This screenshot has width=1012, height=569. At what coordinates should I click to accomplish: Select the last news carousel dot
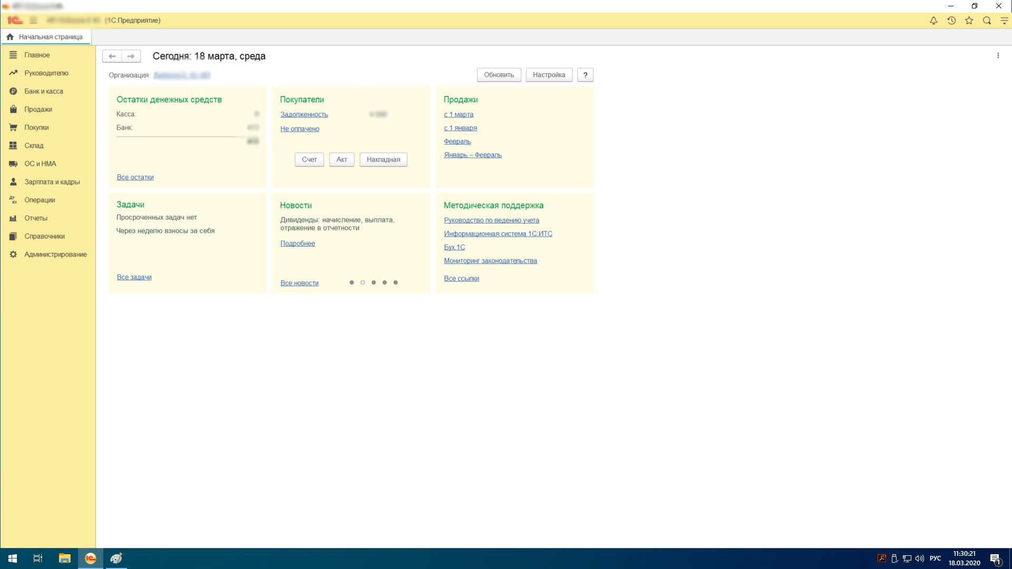click(x=395, y=282)
